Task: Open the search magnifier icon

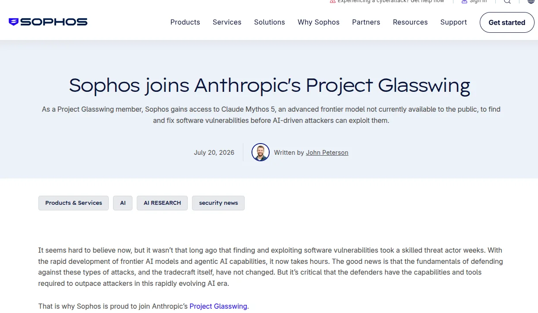Action: point(507,2)
